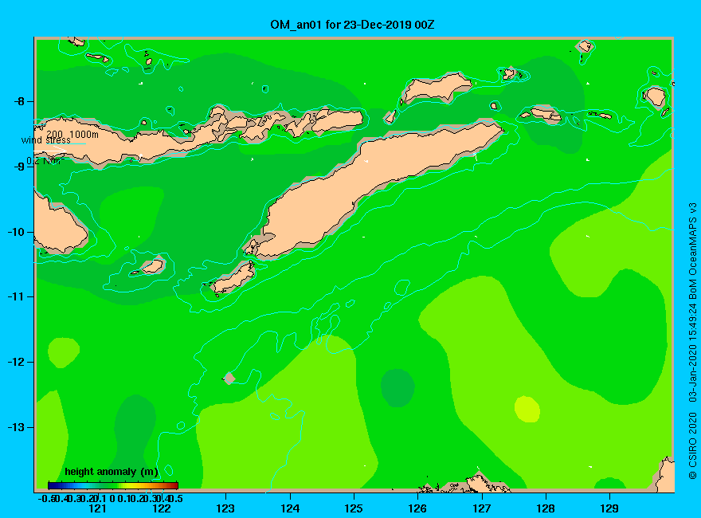This screenshot has height=518, width=701.
Task: Pick the dark red end of the color bar
Action: point(175,485)
